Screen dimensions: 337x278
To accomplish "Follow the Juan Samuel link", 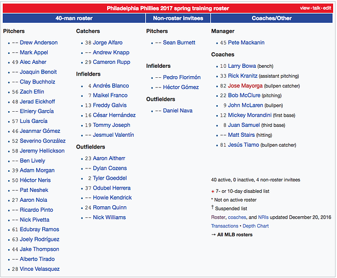I will click(244, 125).
